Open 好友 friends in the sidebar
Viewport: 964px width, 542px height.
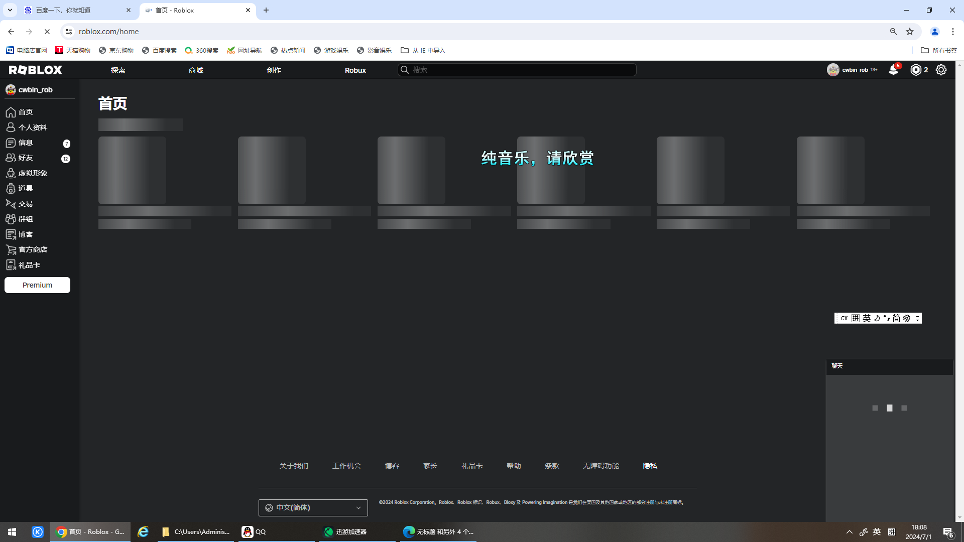pos(19,158)
